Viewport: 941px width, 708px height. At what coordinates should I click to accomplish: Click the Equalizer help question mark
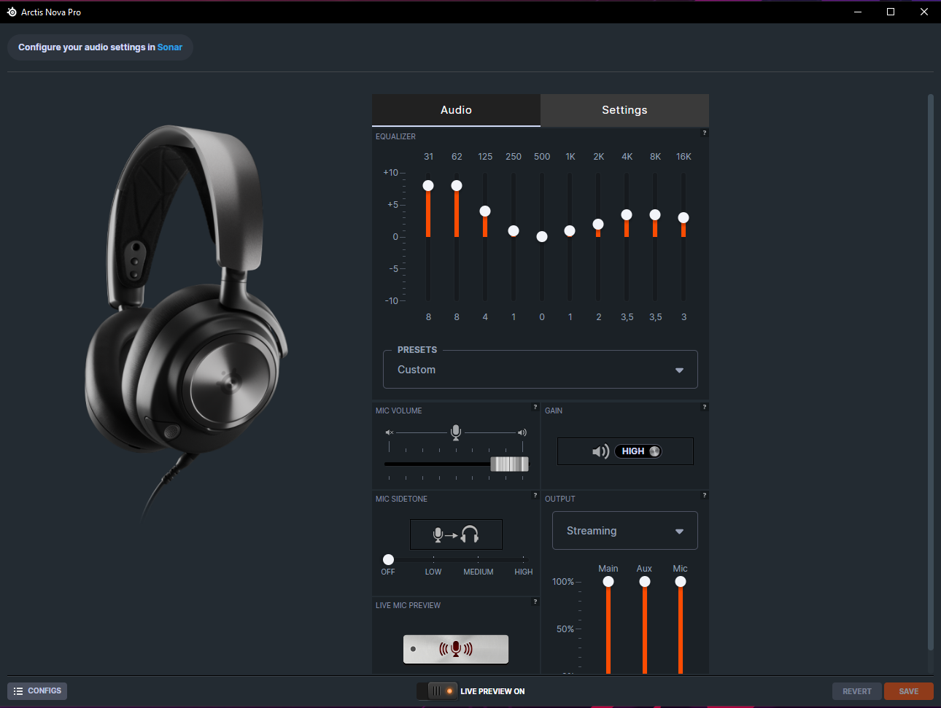click(704, 133)
